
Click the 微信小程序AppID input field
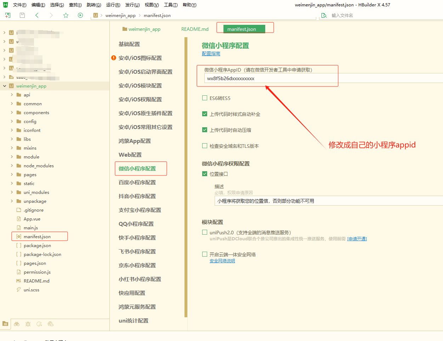tap(324, 78)
